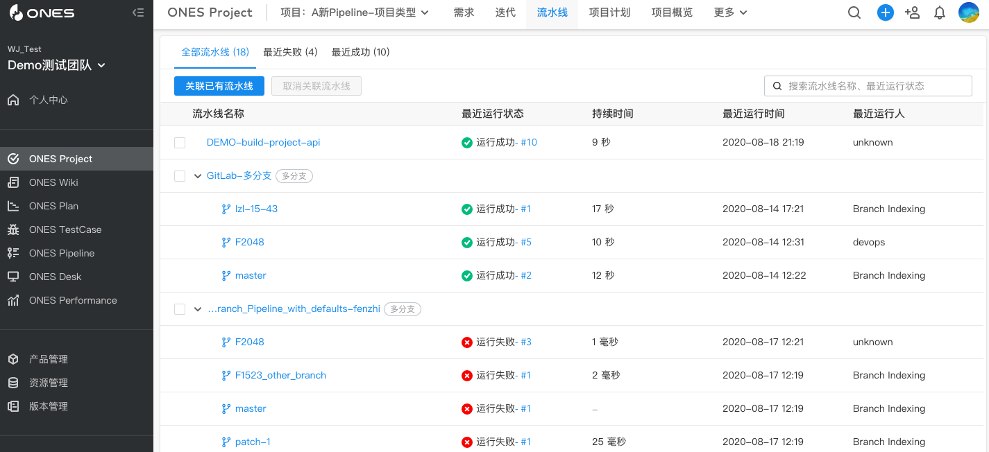989x452 pixels.
Task: Open the Demo测试团队 team dropdown
Action: click(x=56, y=65)
